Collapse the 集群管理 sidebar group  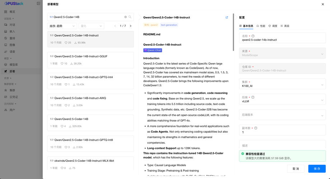[x=10, y=84]
